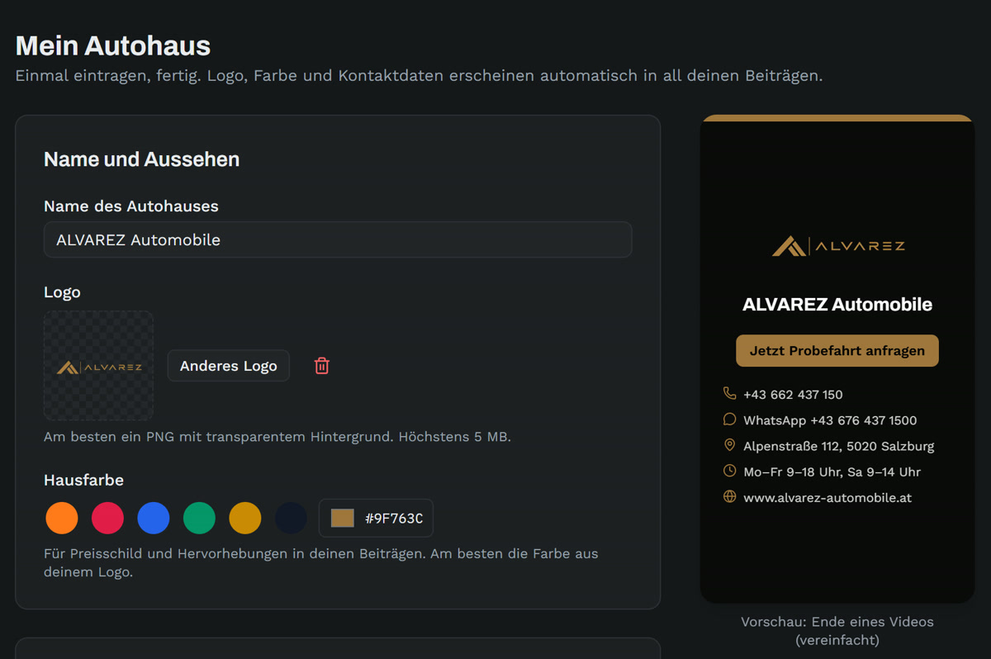Click the location pin icon in preview
The height and width of the screenshot is (659, 991).
click(x=729, y=445)
